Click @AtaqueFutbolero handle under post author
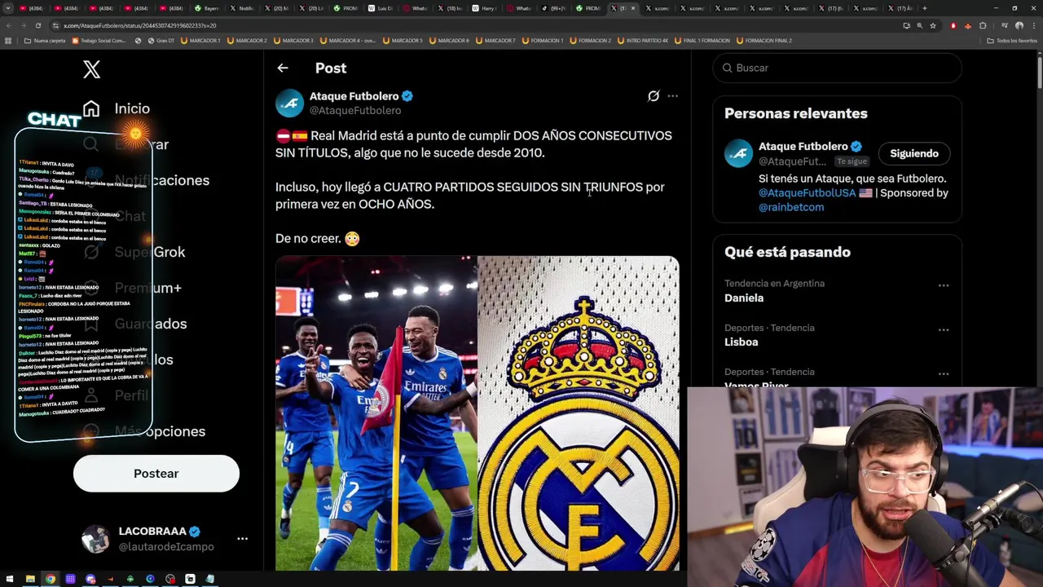Image resolution: width=1043 pixels, height=587 pixels. click(355, 111)
